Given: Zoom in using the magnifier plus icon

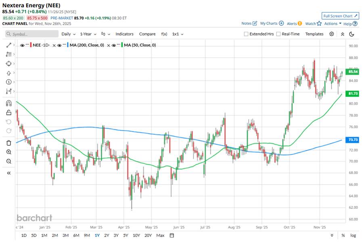Looking at the screenshot, I should point(8,152).
